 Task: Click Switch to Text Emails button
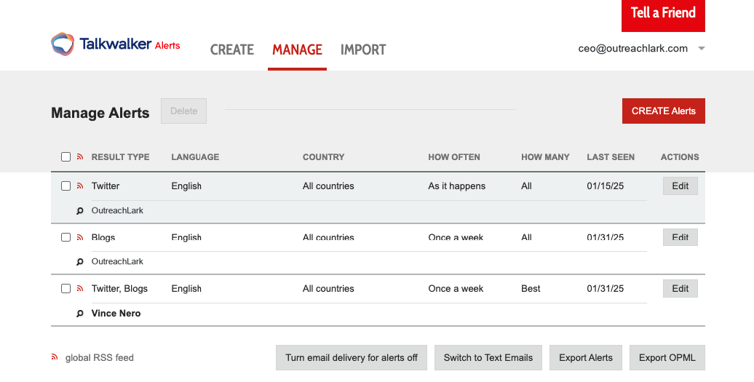coord(488,357)
